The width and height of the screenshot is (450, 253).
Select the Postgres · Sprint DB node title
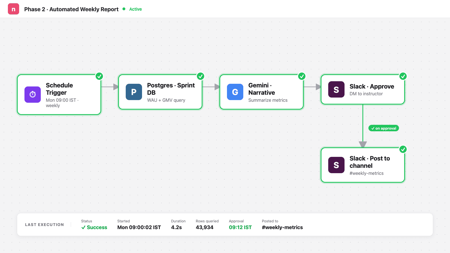click(x=171, y=89)
